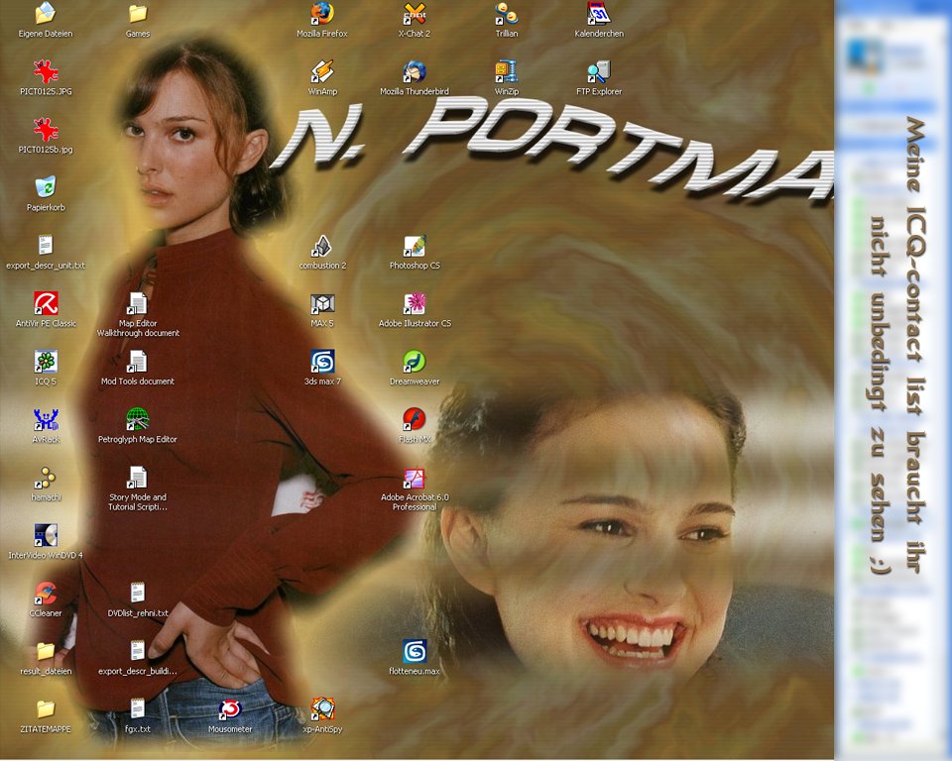
Task: Click the WinAmp desktop shortcut
Action: coord(322,72)
